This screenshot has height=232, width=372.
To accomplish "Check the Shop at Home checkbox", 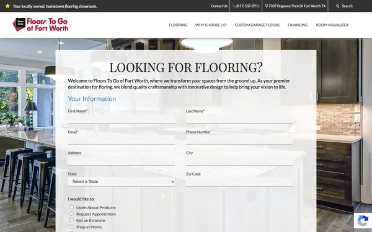I will pyautogui.click(x=72, y=226).
